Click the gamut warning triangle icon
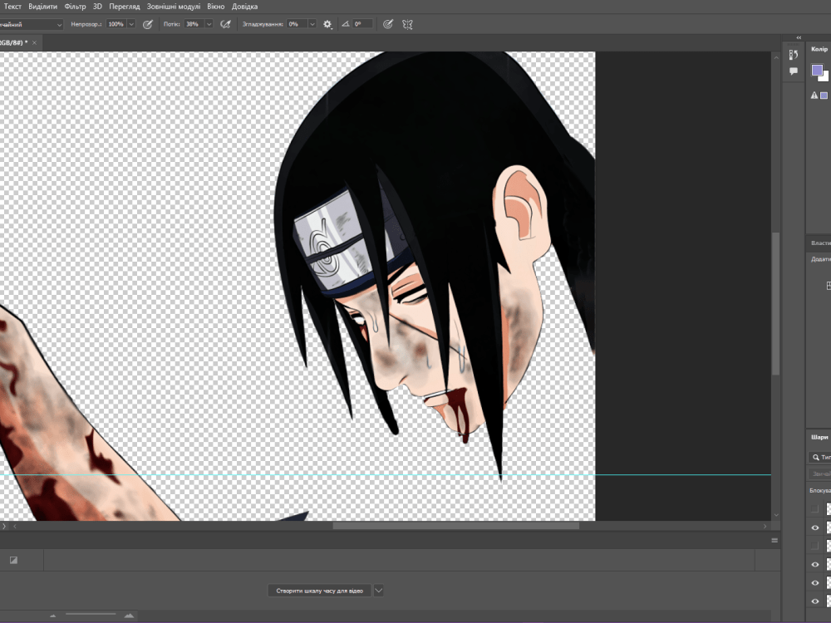This screenshot has height=623, width=831. [814, 96]
